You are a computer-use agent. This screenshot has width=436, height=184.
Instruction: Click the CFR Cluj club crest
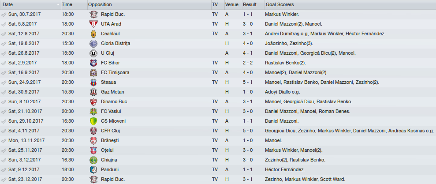click(93, 131)
